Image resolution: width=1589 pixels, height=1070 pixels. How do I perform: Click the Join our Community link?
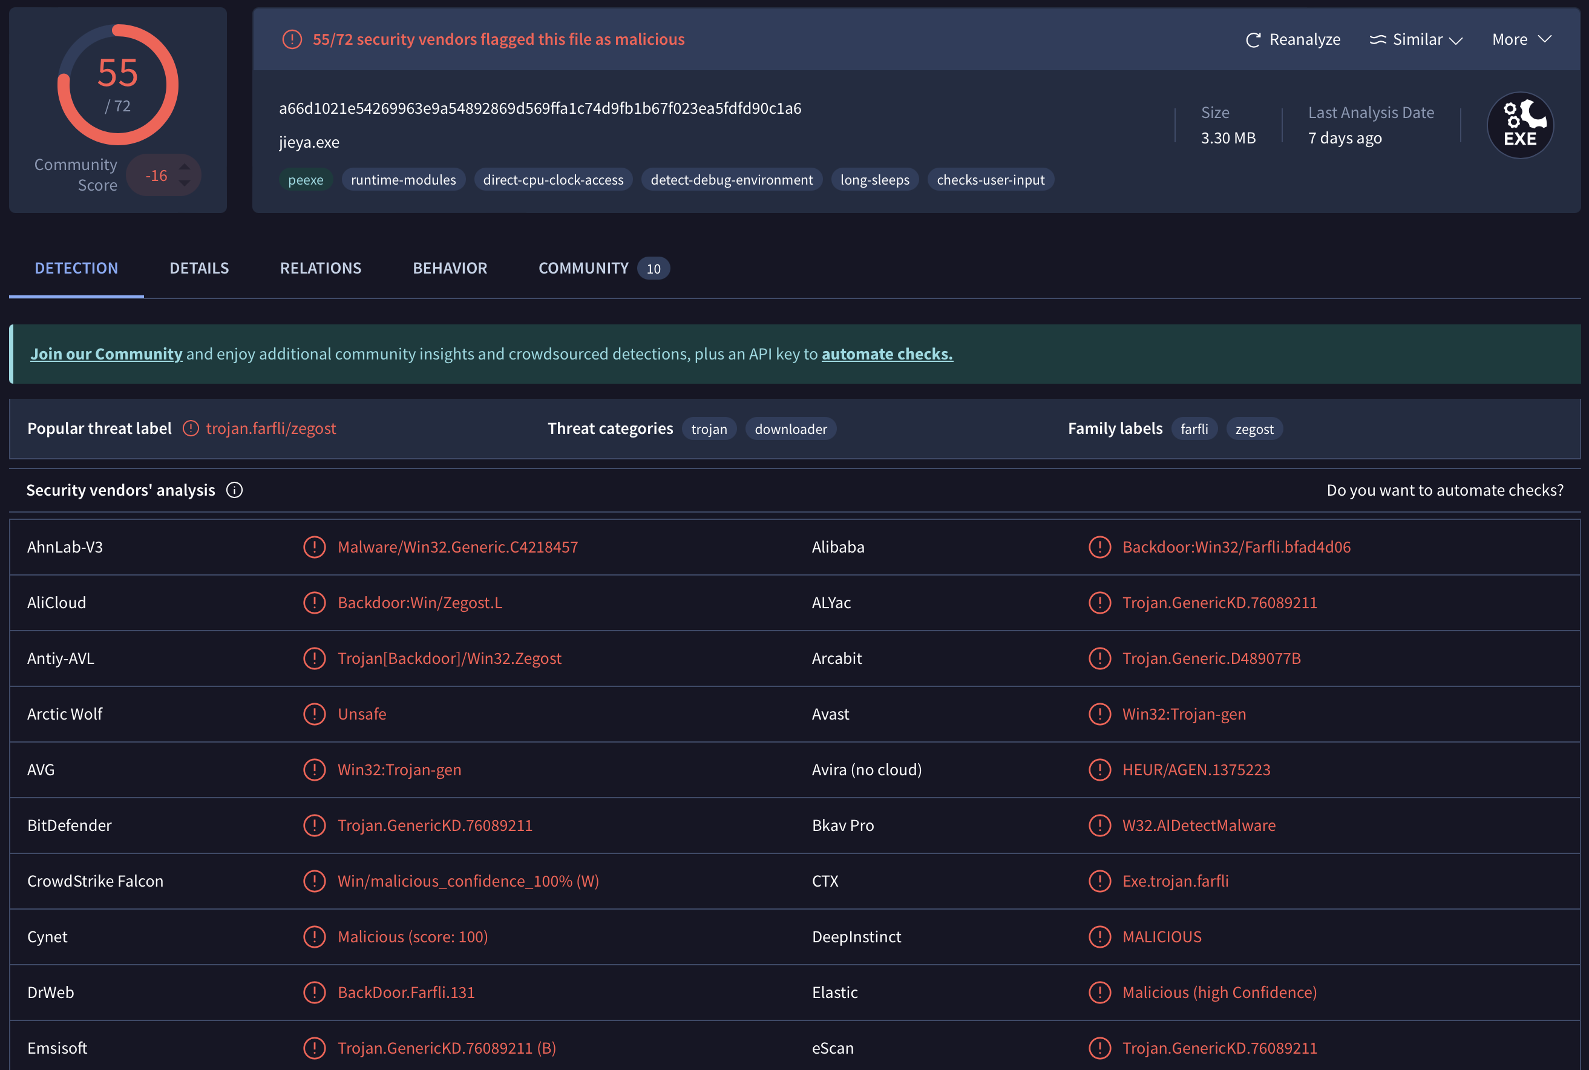(106, 353)
